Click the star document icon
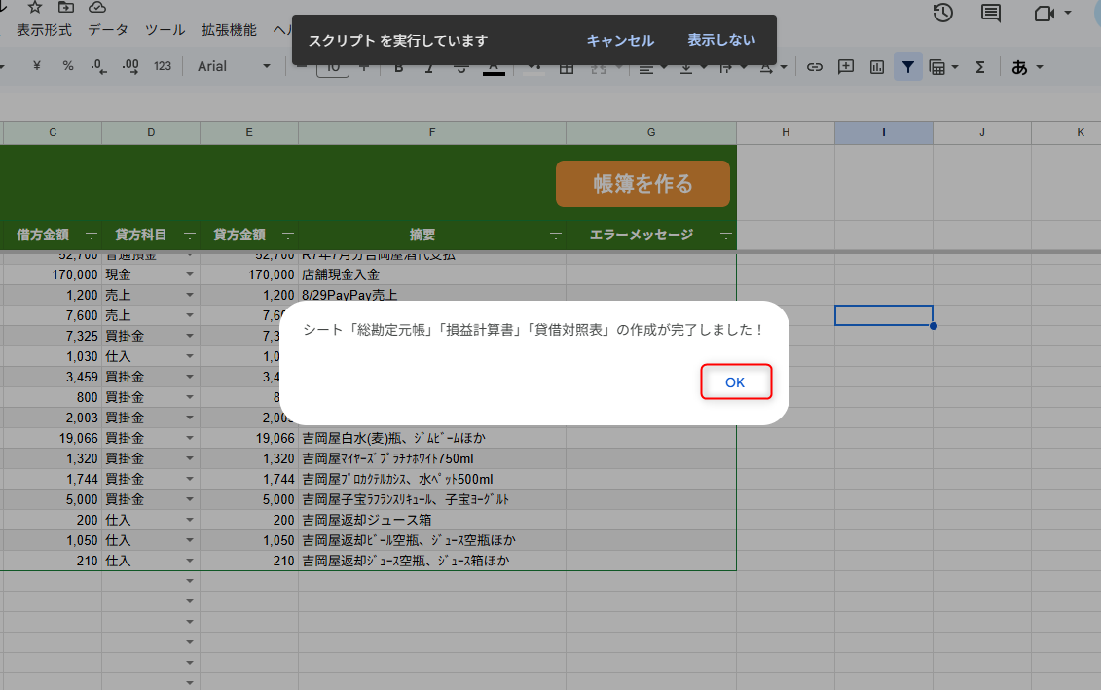1101x690 pixels. click(x=35, y=6)
